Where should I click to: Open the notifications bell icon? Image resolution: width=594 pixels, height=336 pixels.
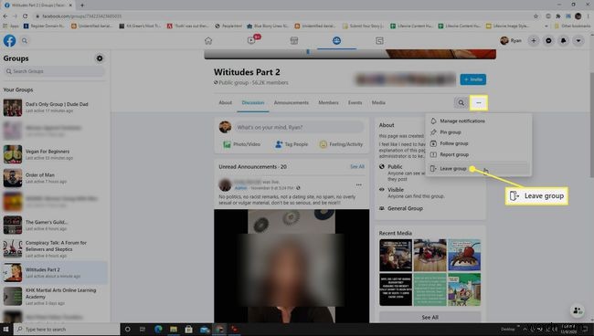(x=563, y=40)
